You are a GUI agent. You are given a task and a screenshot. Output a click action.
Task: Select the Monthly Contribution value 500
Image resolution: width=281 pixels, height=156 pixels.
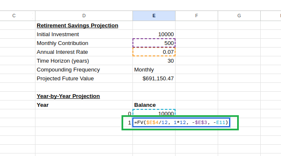[x=154, y=43]
